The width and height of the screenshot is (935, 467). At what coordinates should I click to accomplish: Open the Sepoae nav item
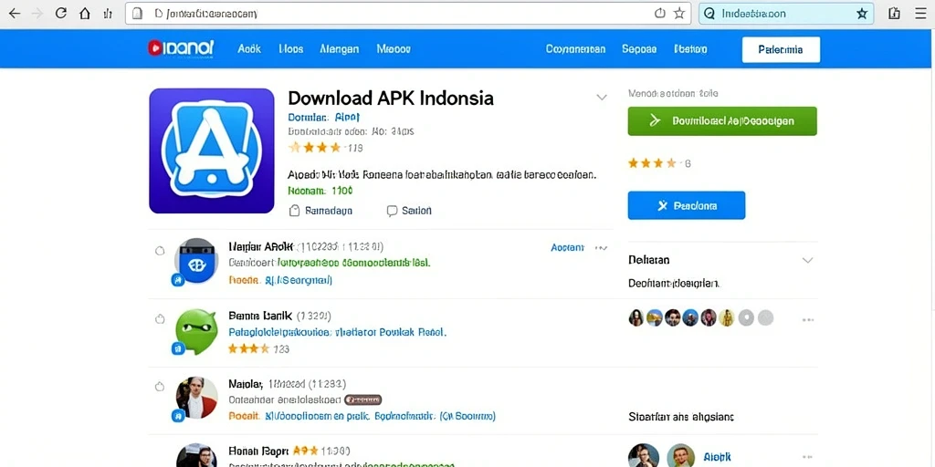point(638,49)
